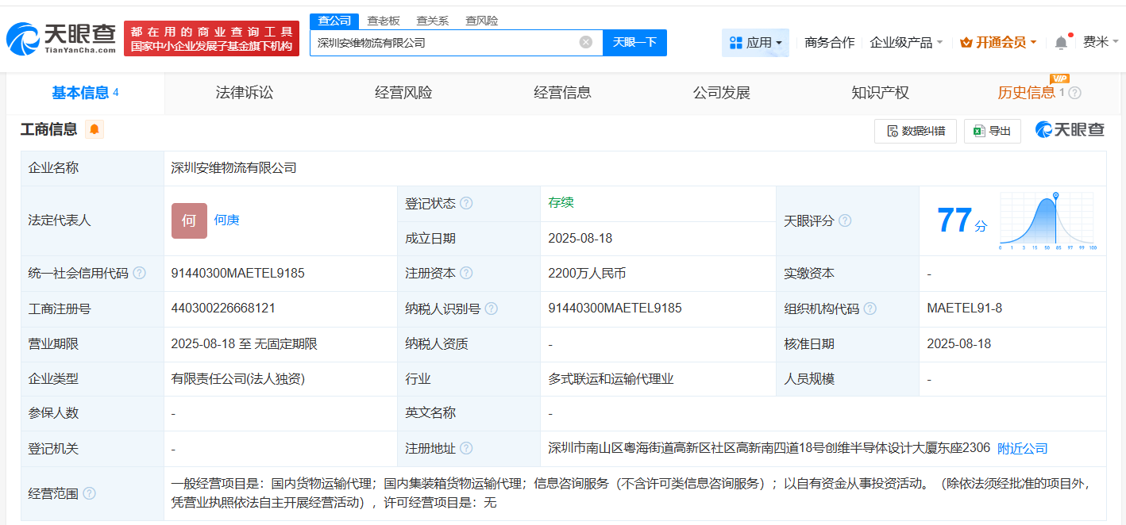The height and width of the screenshot is (525, 1126).
Task: Expand the 企业级产品 dropdown
Action: tap(908, 41)
